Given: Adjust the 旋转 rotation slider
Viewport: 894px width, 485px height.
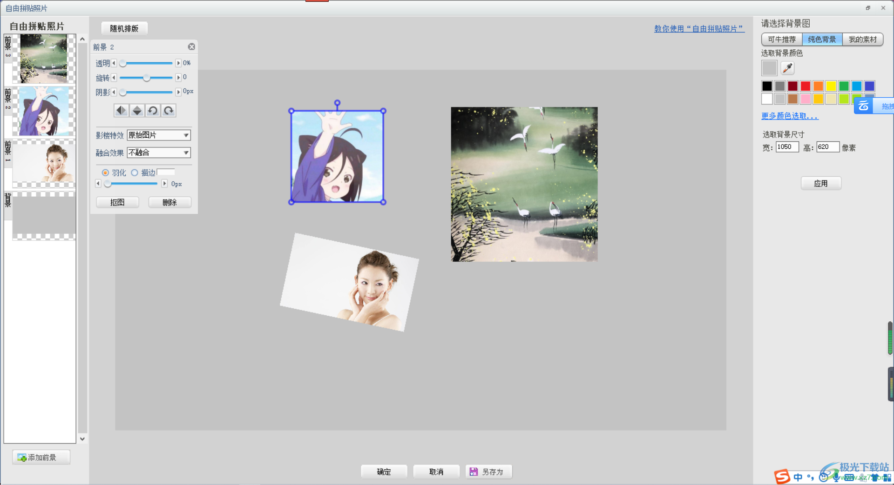Looking at the screenshot, I should click(x=146, y=78).
